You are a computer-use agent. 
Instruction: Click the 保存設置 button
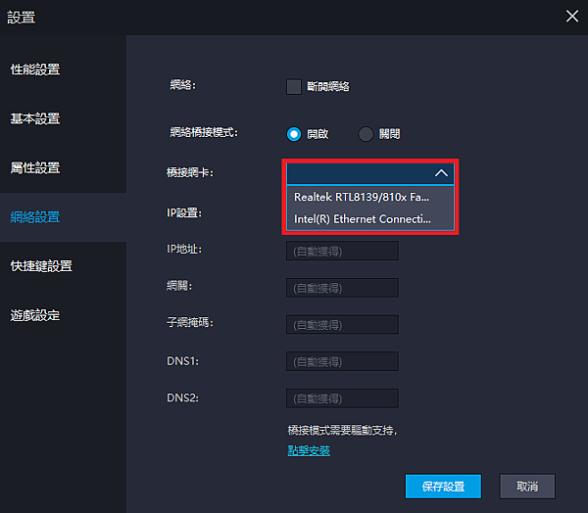[443, 487]
